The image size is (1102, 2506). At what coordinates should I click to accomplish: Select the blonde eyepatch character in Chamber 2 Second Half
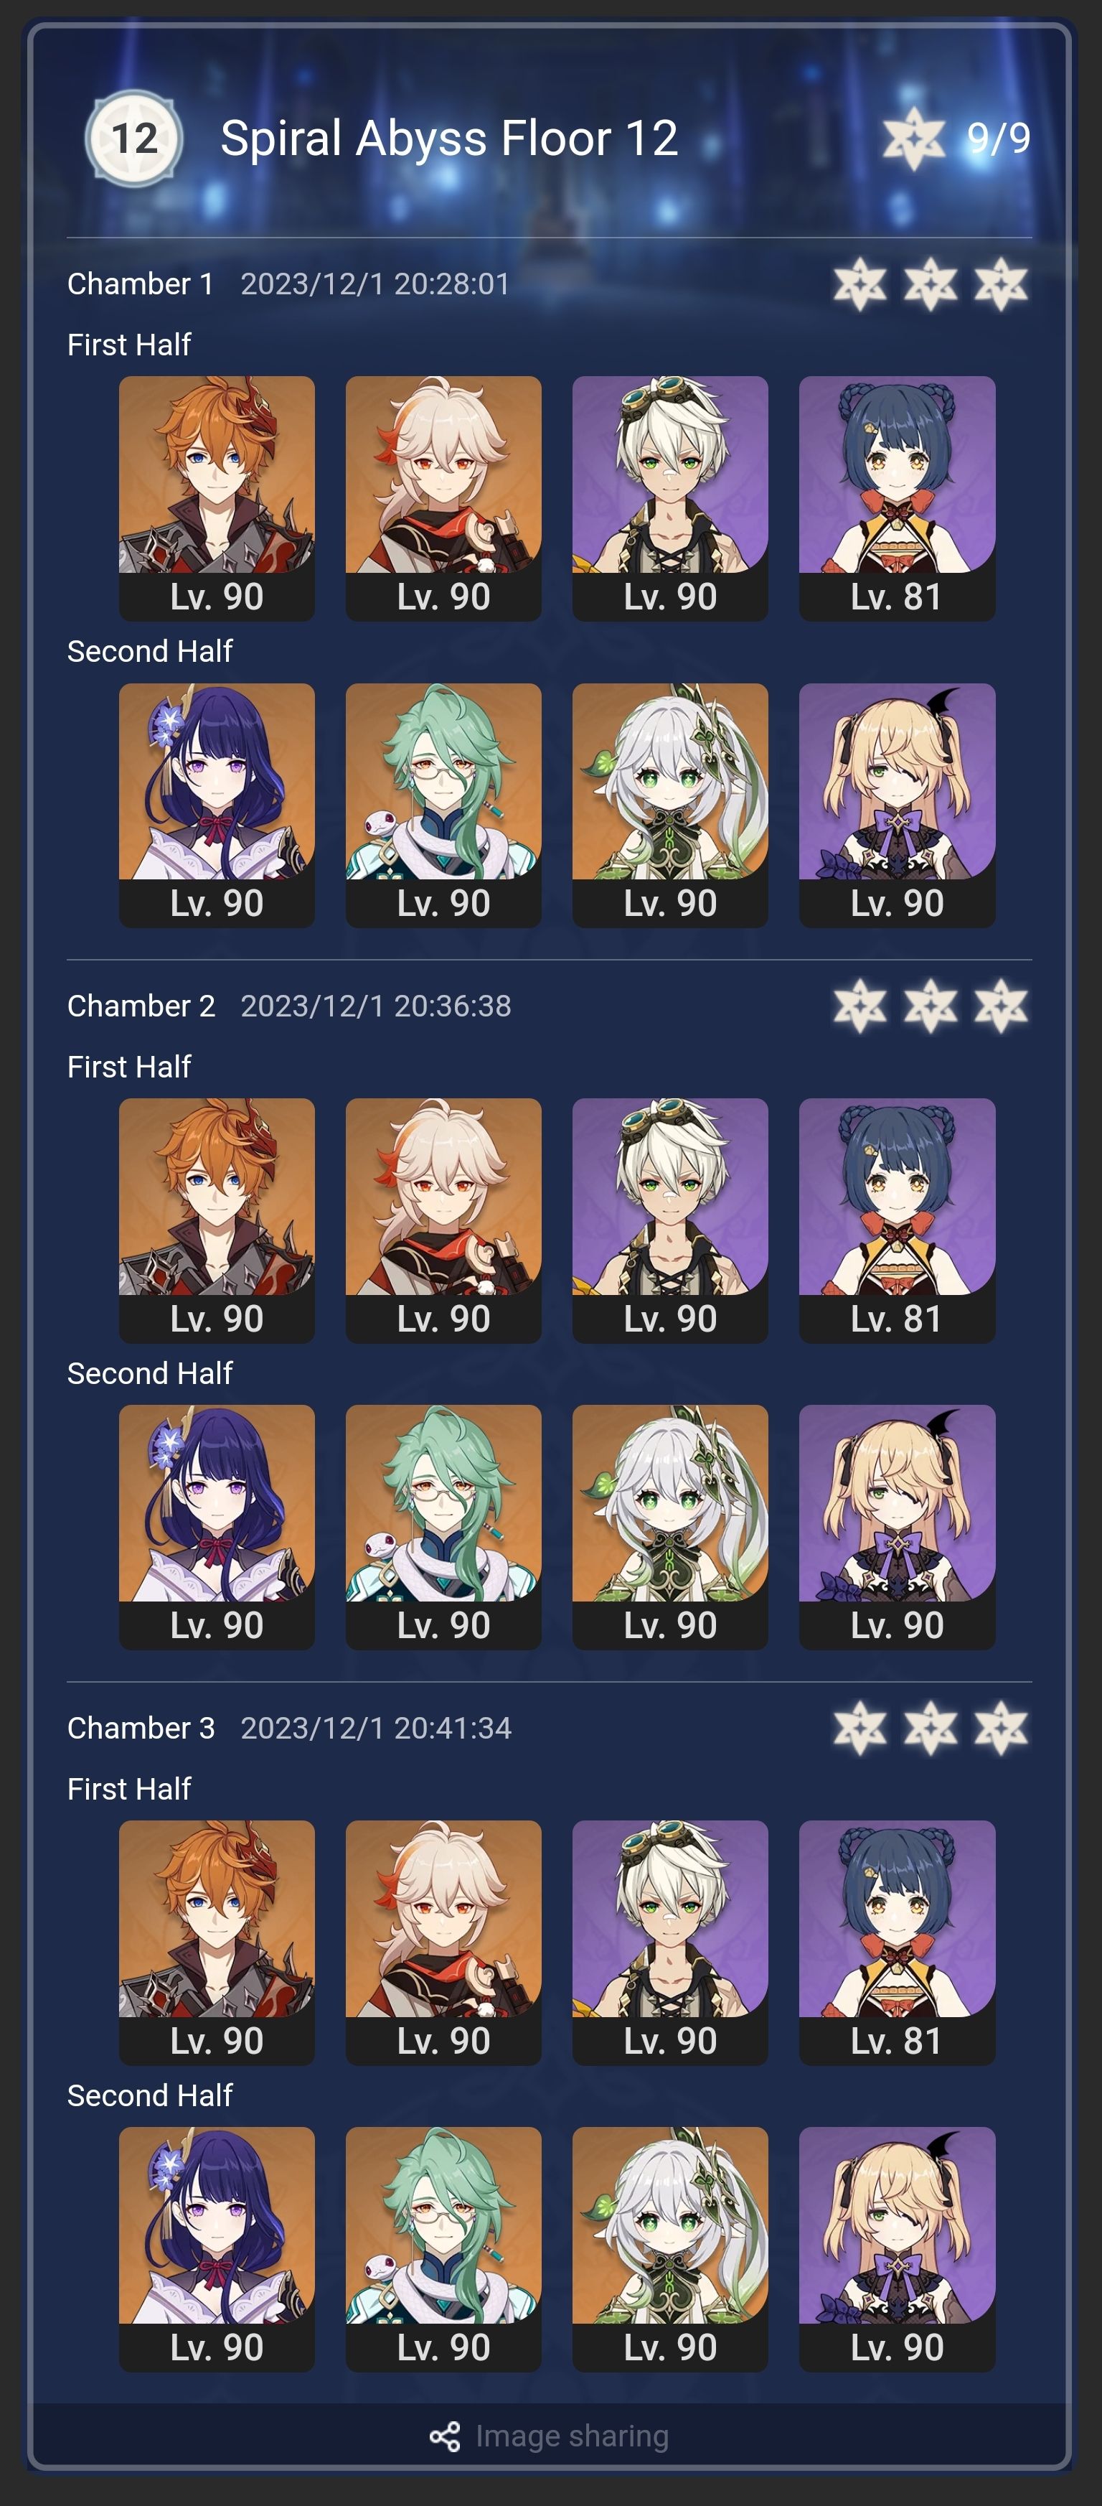point(897,1526)
